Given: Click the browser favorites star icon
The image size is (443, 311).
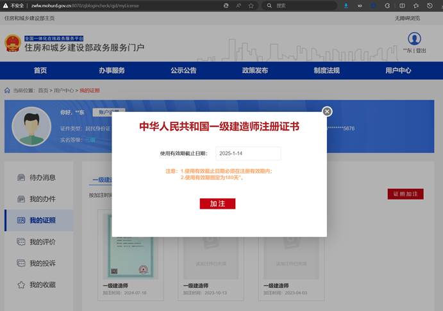Looking at the screenshot, I should pos(250,5).
